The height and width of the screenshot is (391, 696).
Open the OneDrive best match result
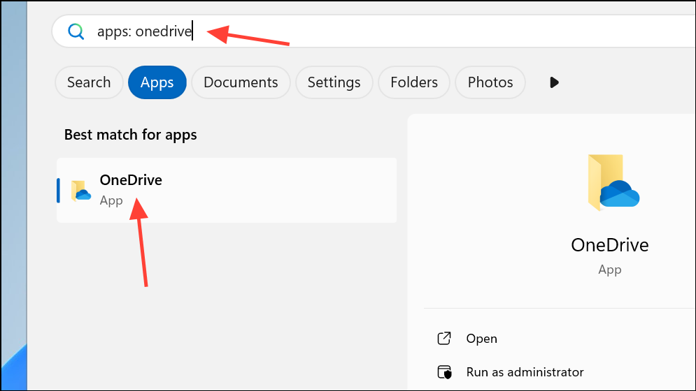pos(227,190)
